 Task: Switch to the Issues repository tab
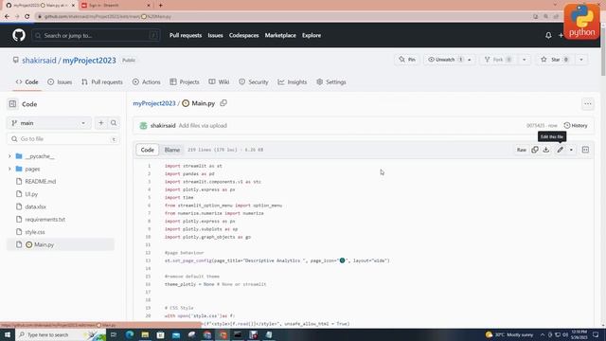tap(60, 82)
